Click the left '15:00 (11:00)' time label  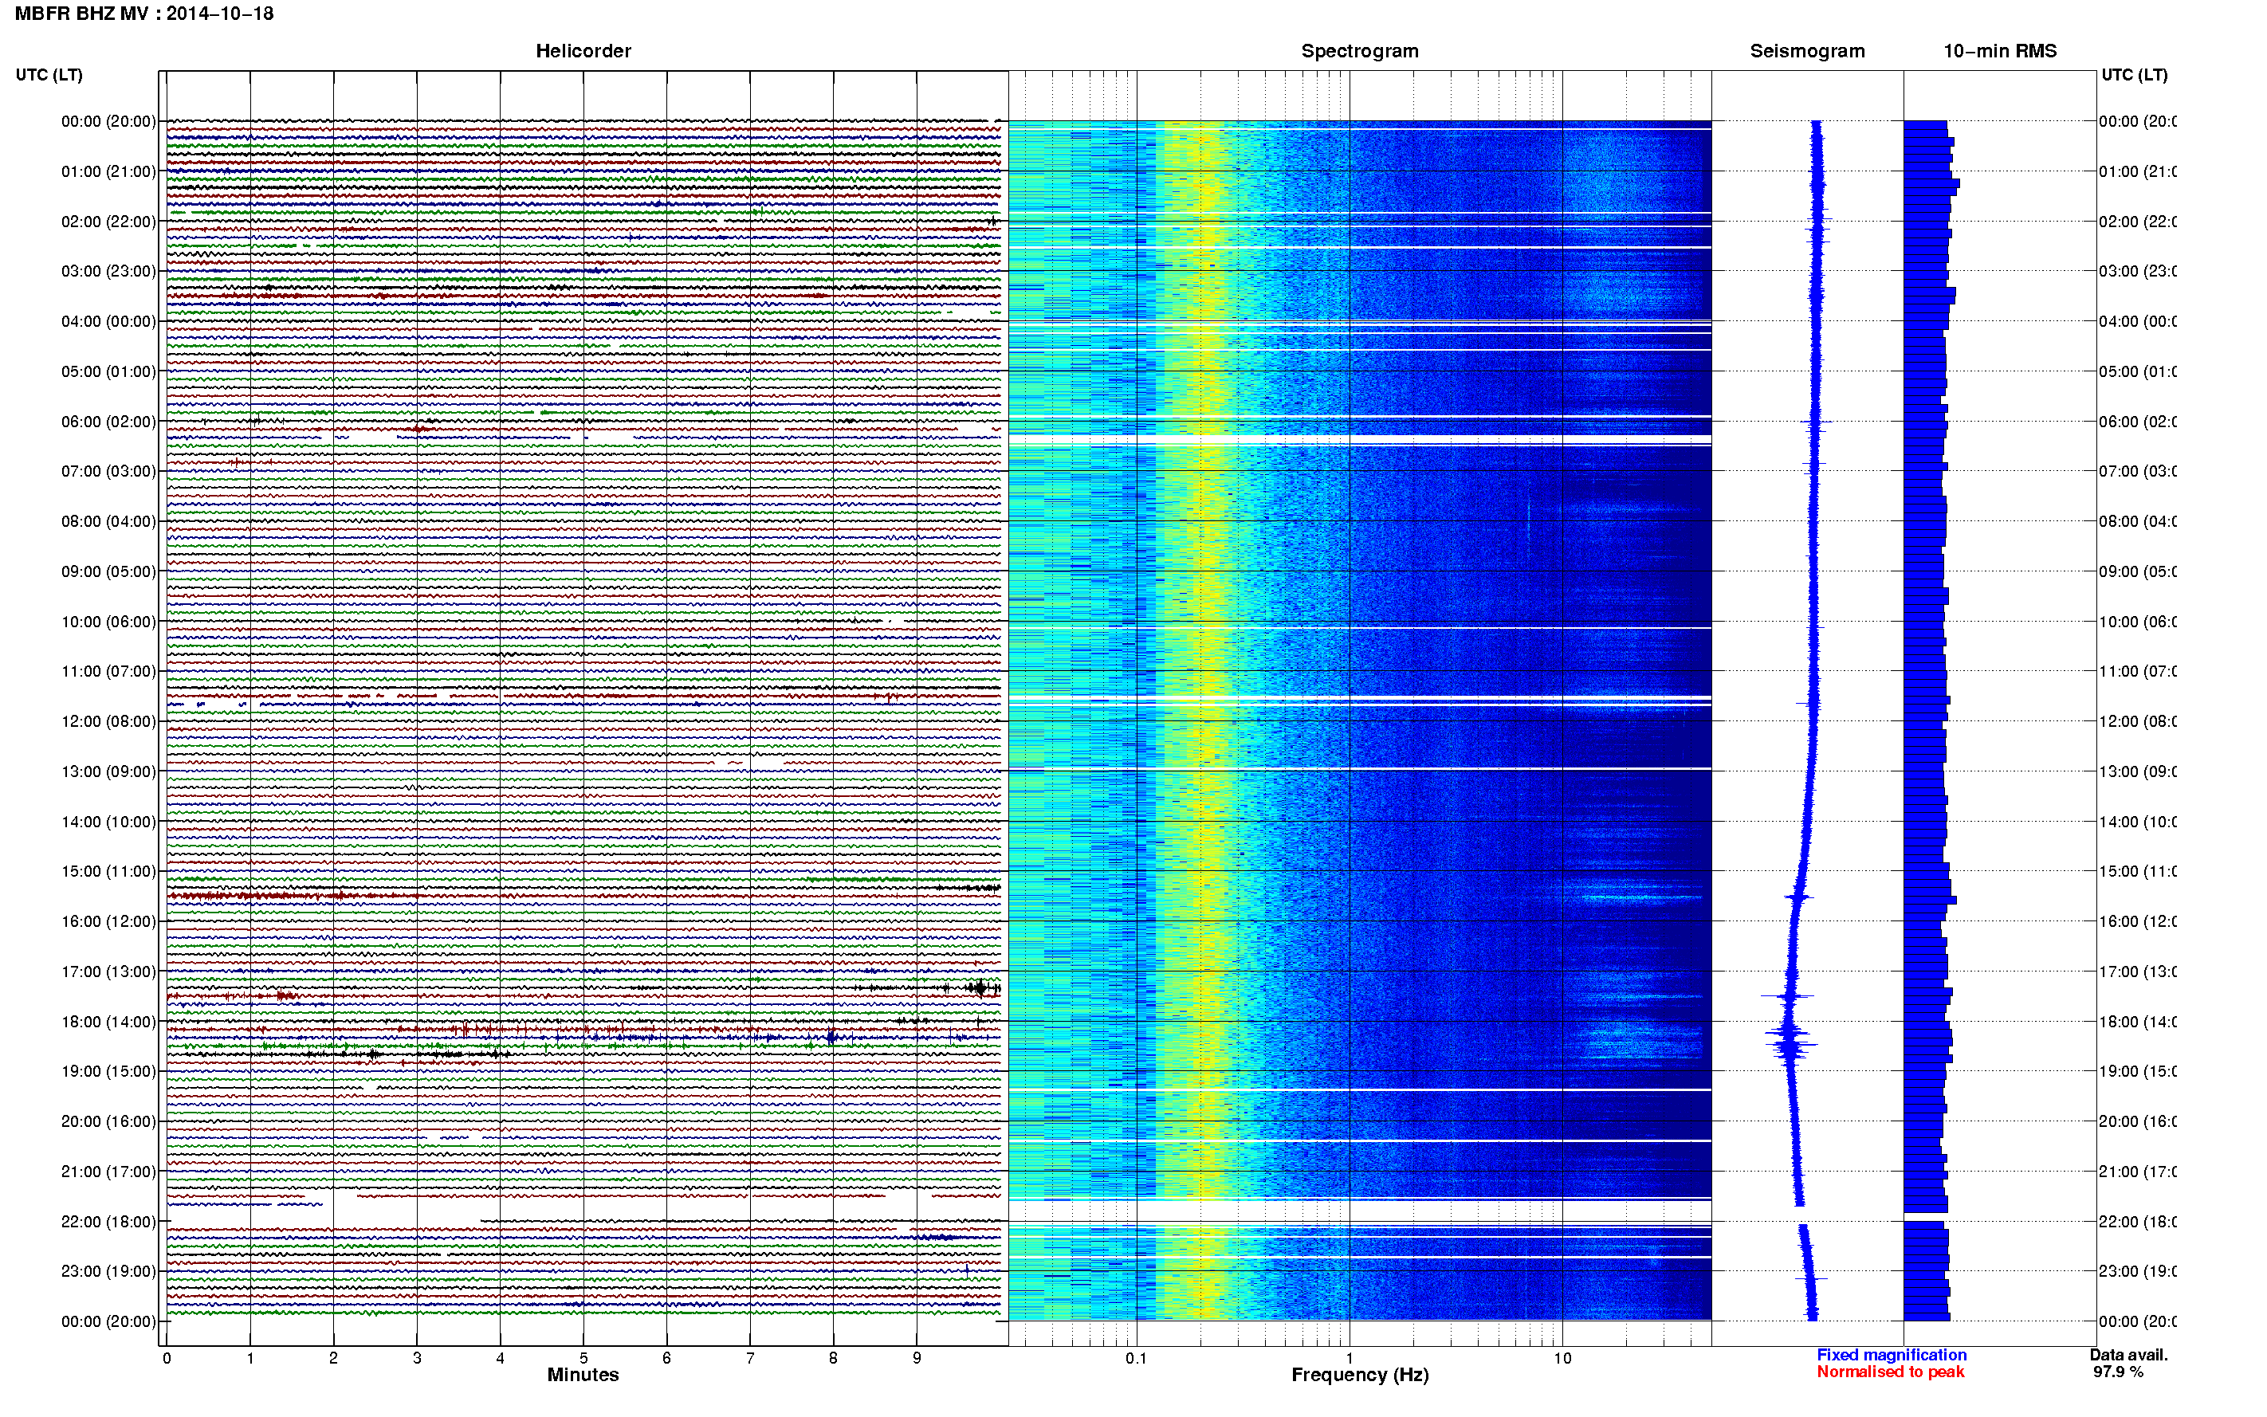click(108, 870)
